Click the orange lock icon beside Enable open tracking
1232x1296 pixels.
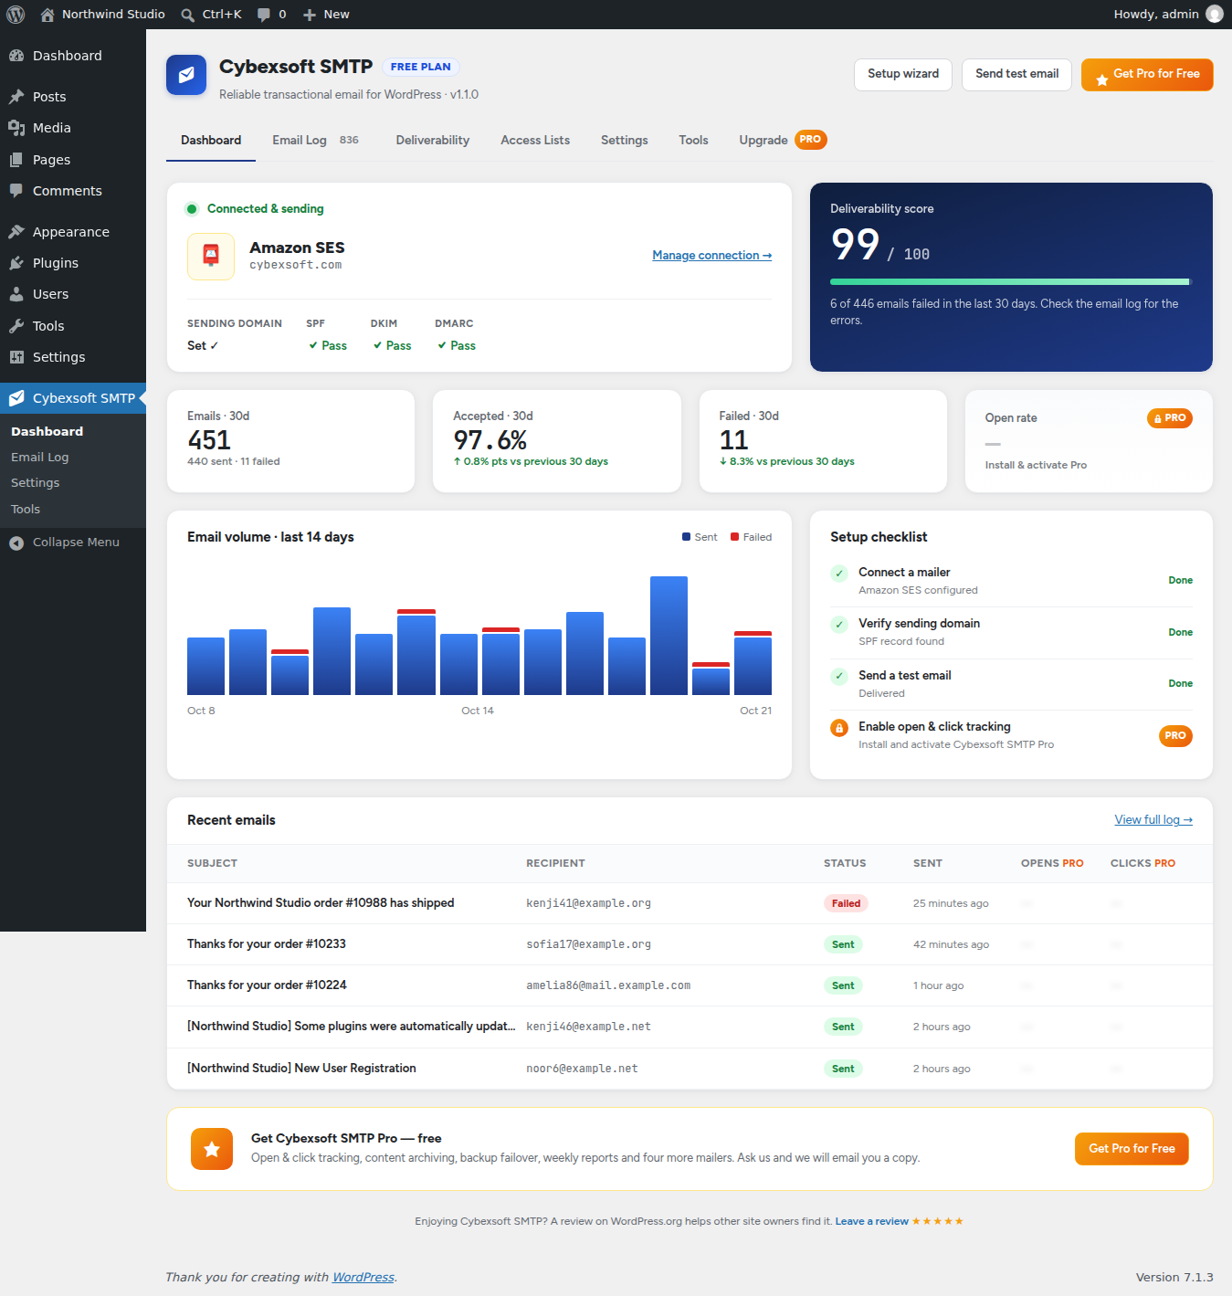pyautogui.click(x=839, y=728)
